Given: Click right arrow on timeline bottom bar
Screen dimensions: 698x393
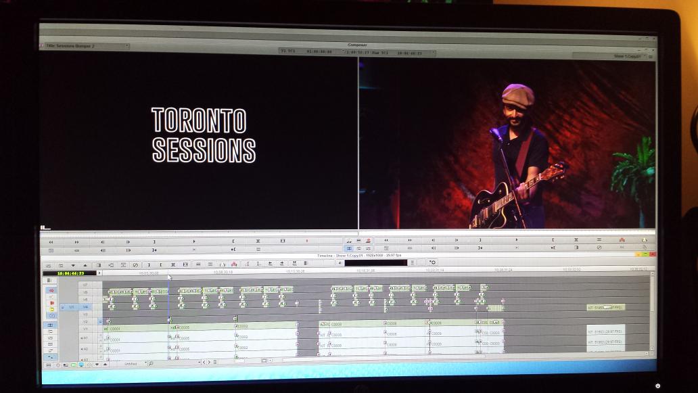Looking at the screenshot, I should [209, 362].
